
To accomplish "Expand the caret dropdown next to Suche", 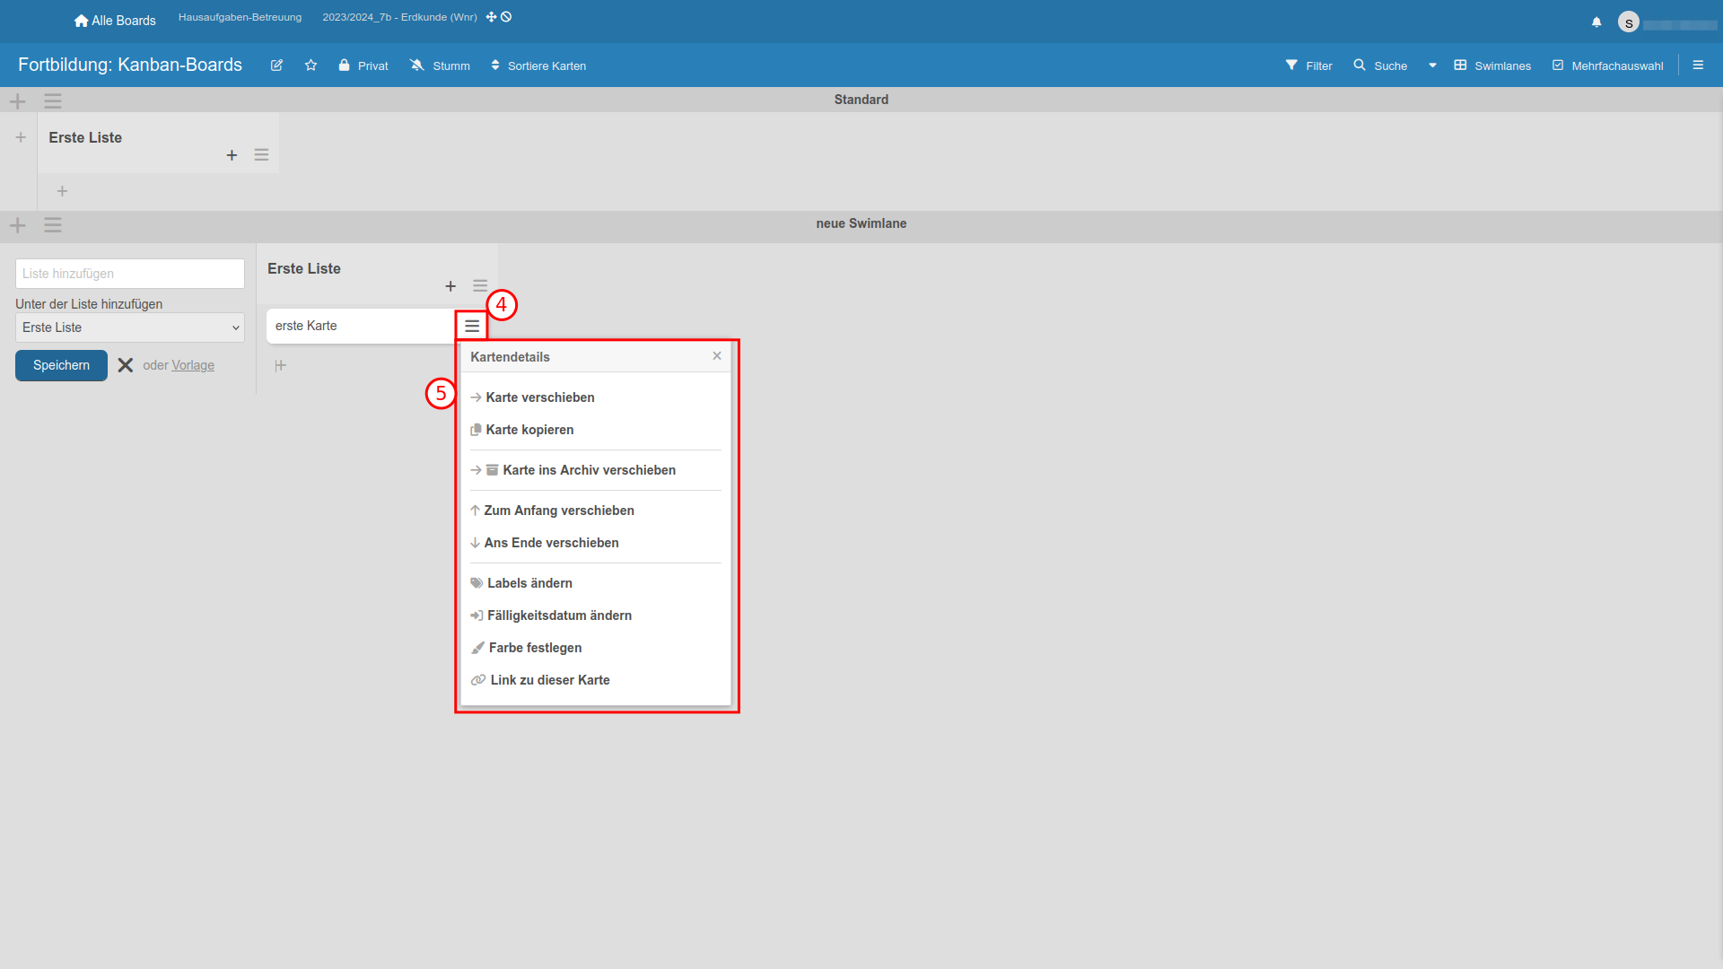I will 1432,65.
